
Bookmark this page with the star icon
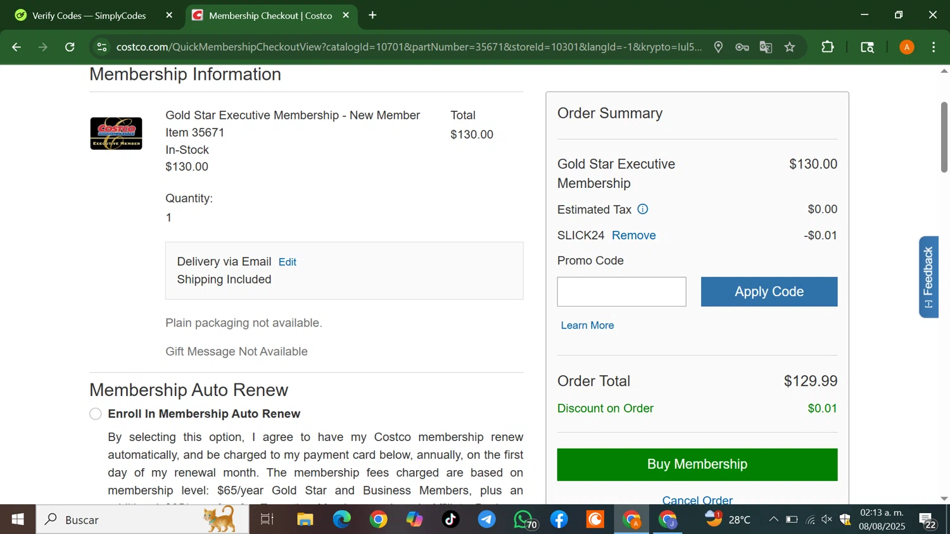coord(790,47)
